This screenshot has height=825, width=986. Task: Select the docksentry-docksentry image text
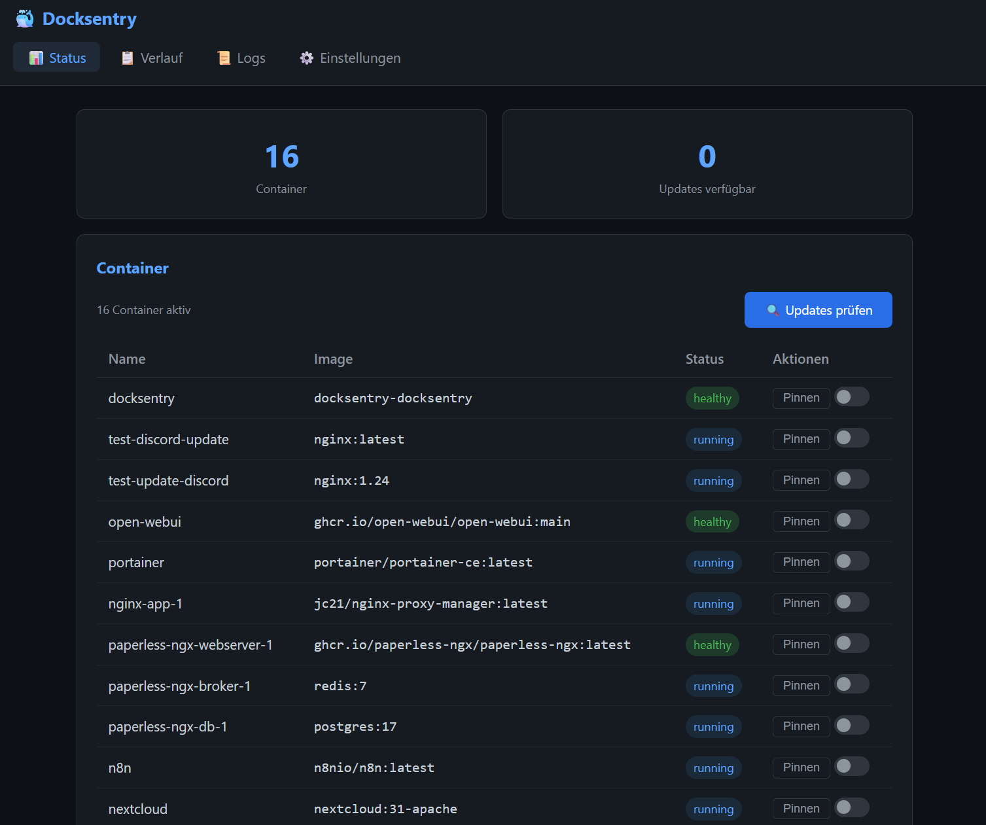point(393,398)
